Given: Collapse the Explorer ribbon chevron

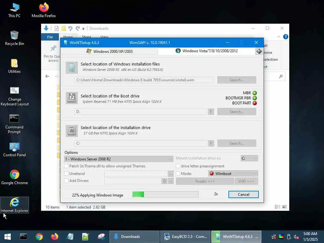Looking at the screenshot, I should (278, 37).
